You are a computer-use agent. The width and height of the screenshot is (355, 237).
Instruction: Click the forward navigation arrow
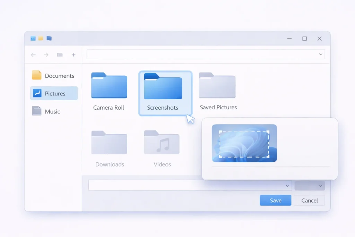[46, 55]
